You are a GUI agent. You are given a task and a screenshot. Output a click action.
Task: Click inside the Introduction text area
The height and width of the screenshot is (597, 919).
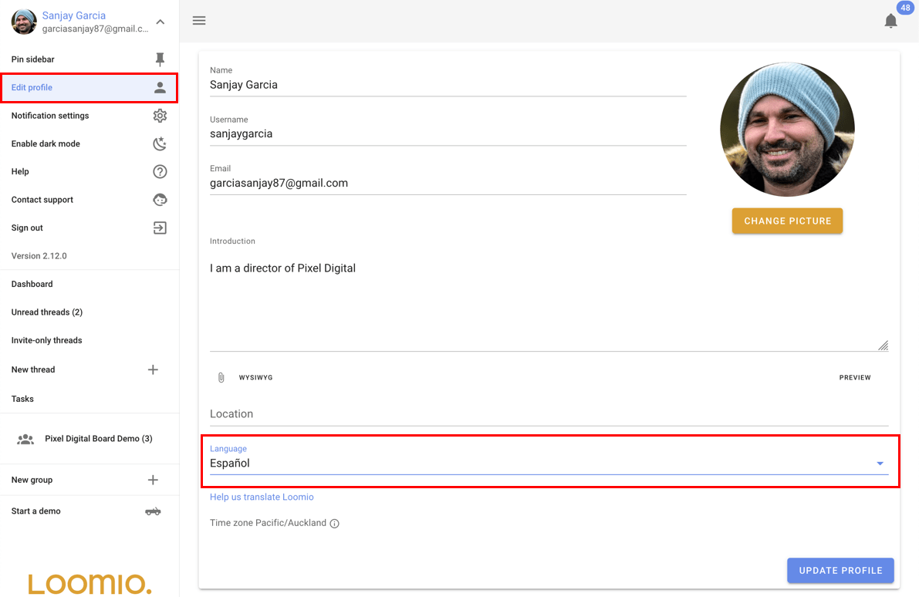click(549, 302)
